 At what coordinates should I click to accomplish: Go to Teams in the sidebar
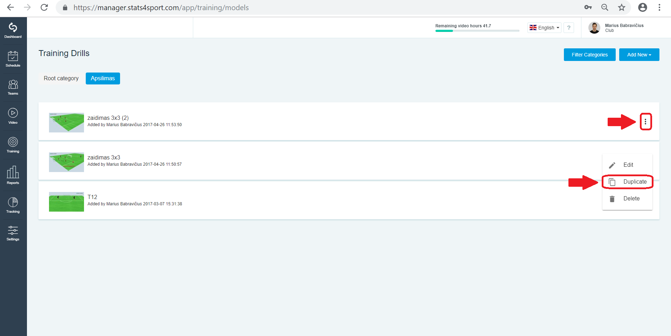pos(13,87)
